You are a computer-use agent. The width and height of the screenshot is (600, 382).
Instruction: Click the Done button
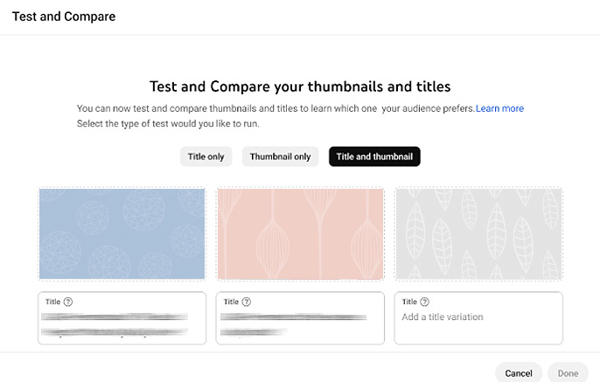pyautogui.click(x=568, y=373)
